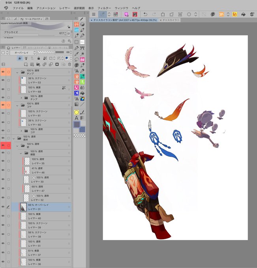This screenshot has width=257, height=268.
Task: Toggle lock box beside レイヤー 60
Action: [9, 123]
